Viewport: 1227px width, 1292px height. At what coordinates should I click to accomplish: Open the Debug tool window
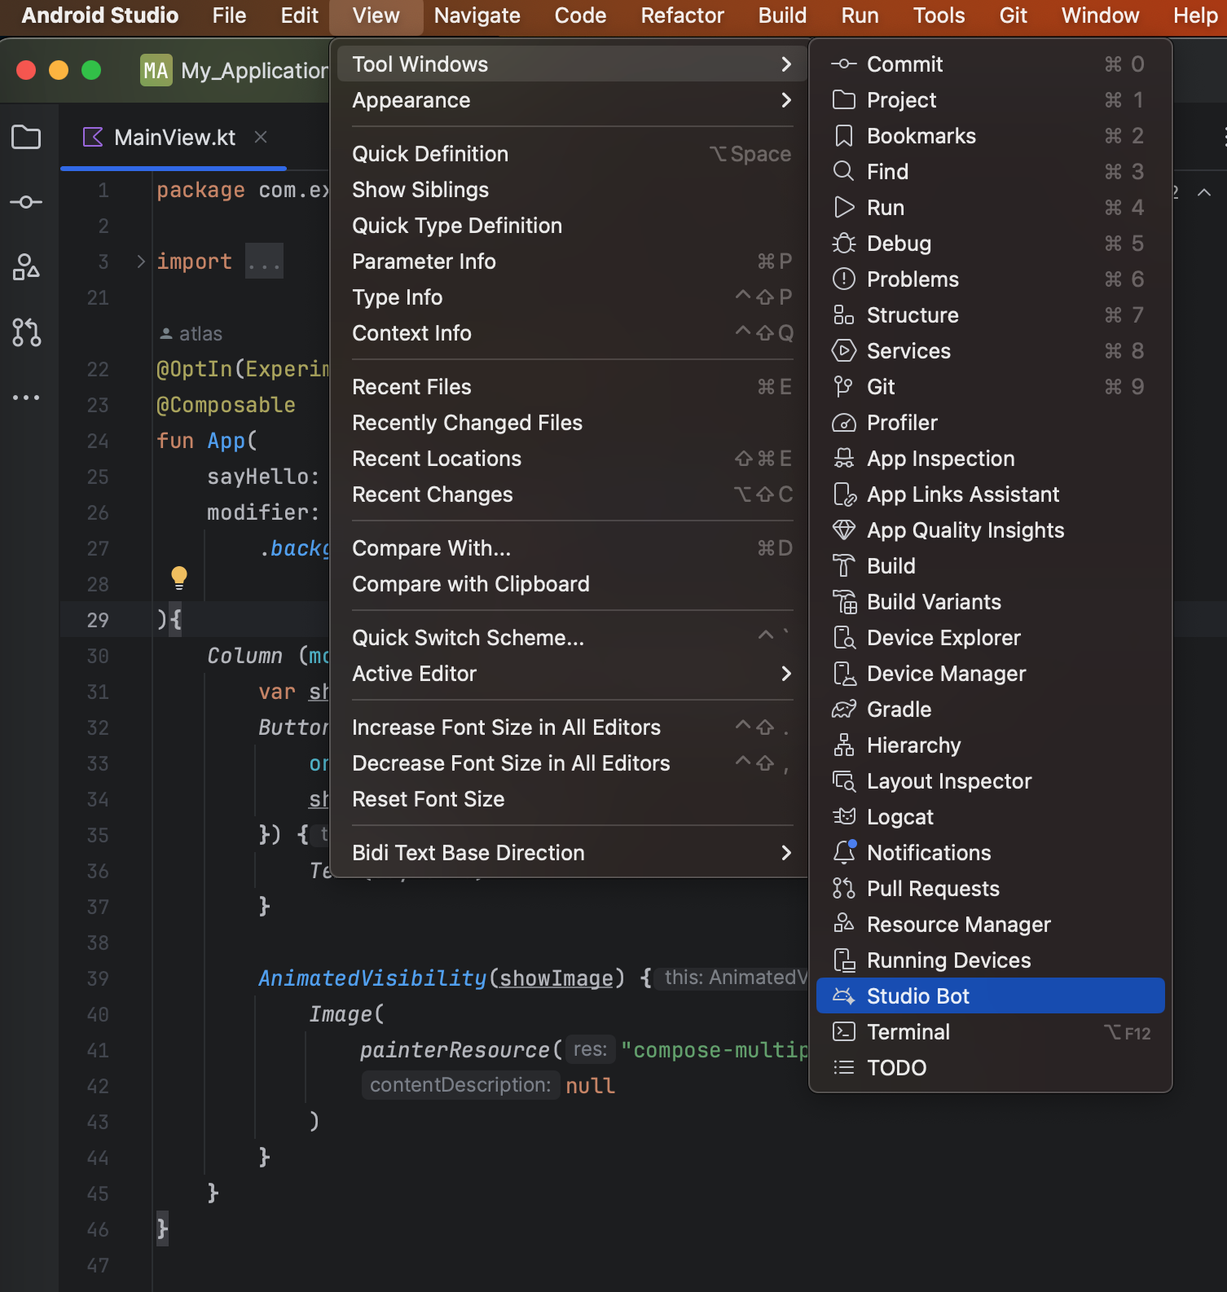(x=990, y=243)
